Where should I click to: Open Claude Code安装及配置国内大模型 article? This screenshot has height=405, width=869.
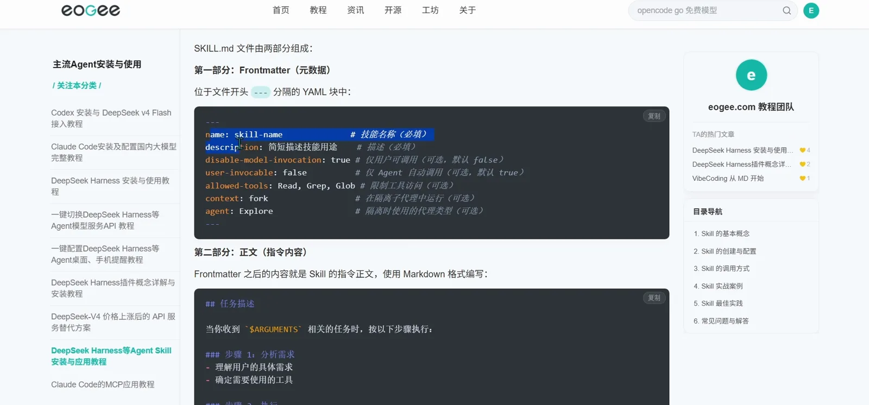coord(114,153)
